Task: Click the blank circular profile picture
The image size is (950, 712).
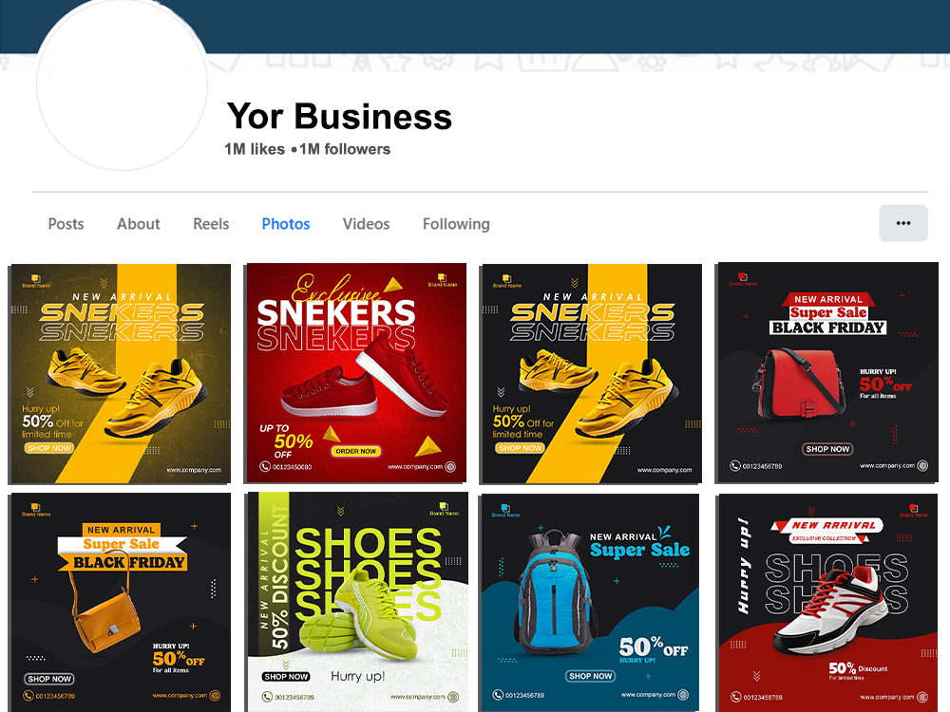Action: [x=122, y=84]
